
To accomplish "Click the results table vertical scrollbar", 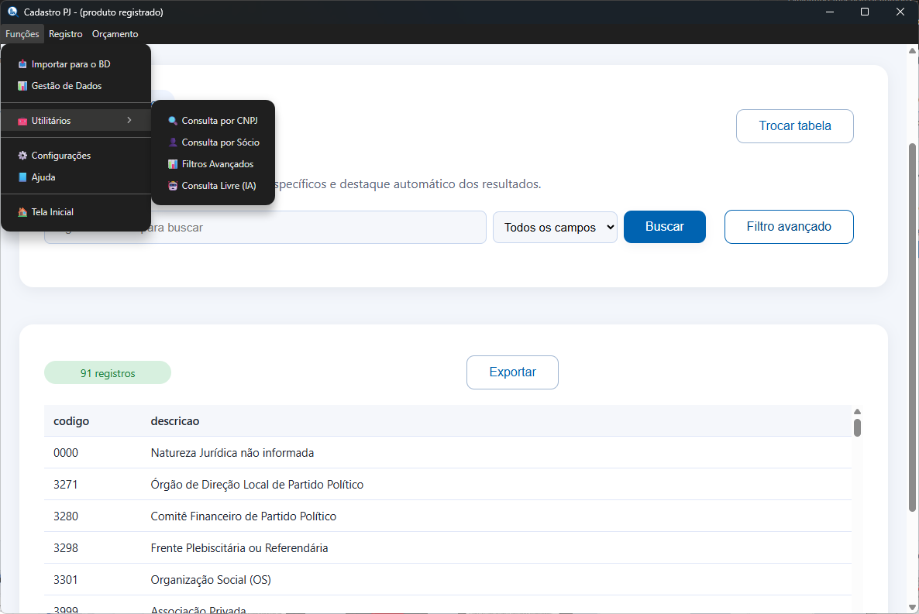I will tap(857, 427).
